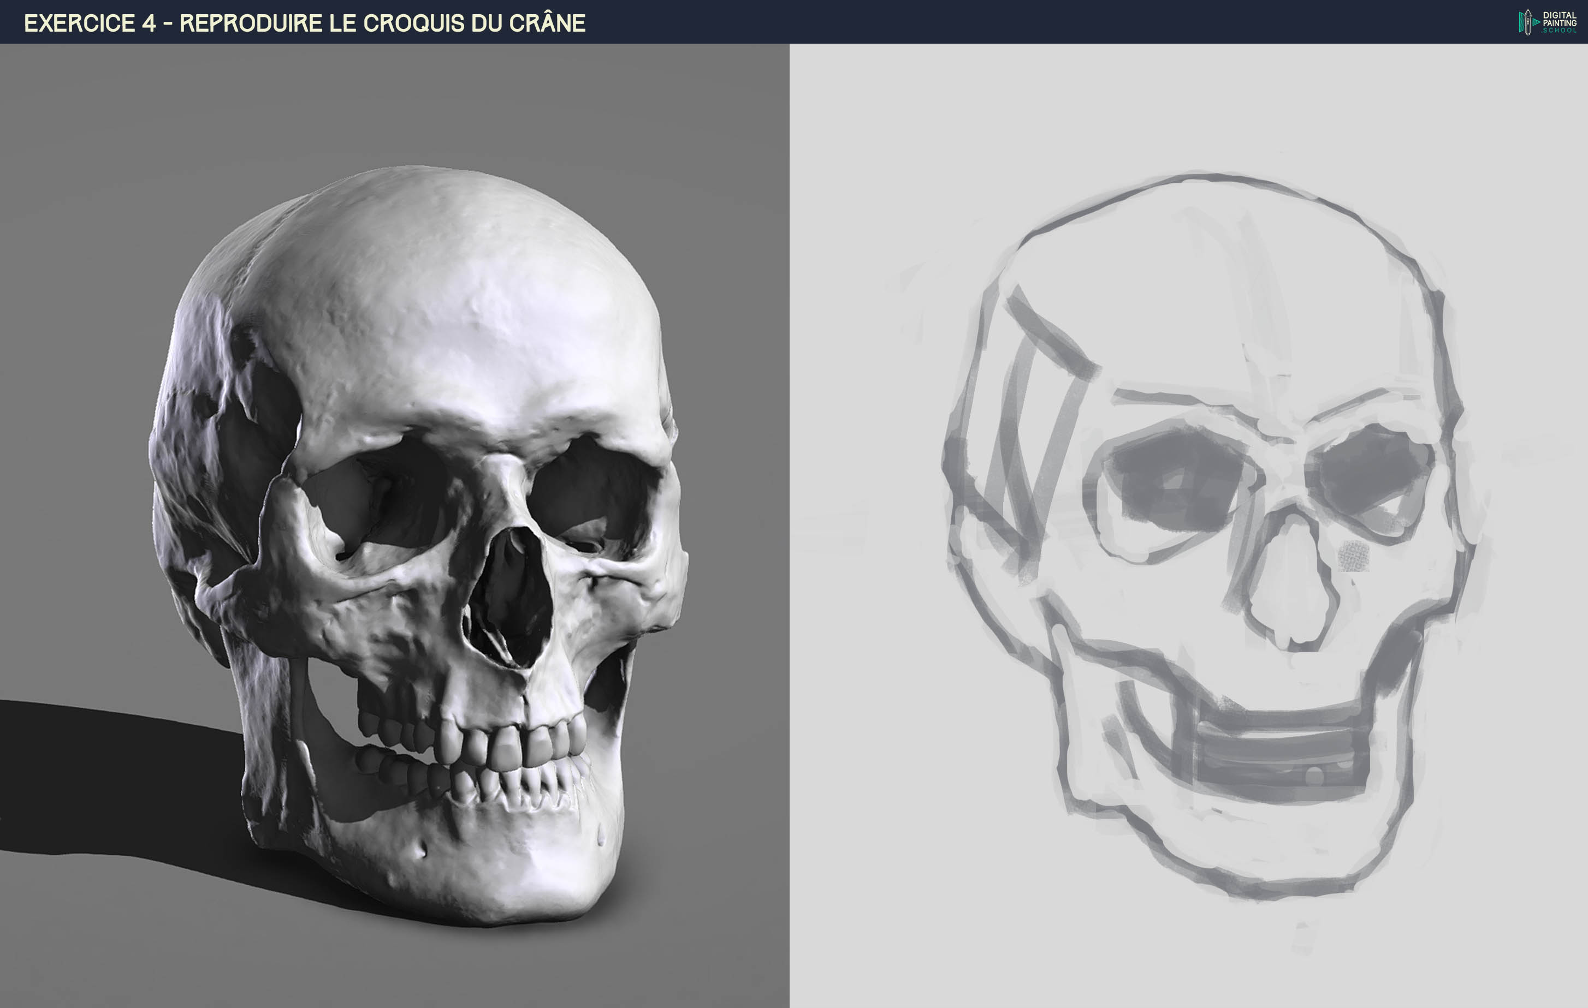Click the Digital Painting School stylus pen icon
The width and height of the screenshot is (1588, 1008).
tap(1528, 22)
